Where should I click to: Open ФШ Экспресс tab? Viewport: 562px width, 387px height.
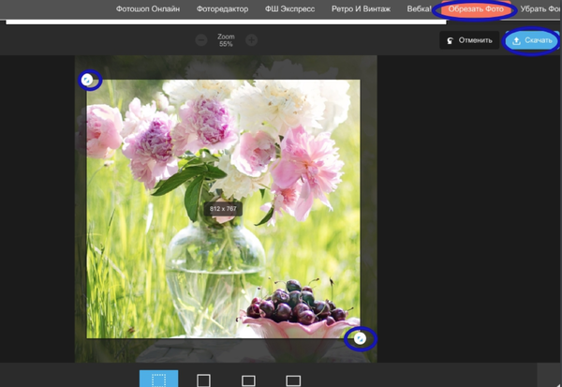(x=289, y=9)
